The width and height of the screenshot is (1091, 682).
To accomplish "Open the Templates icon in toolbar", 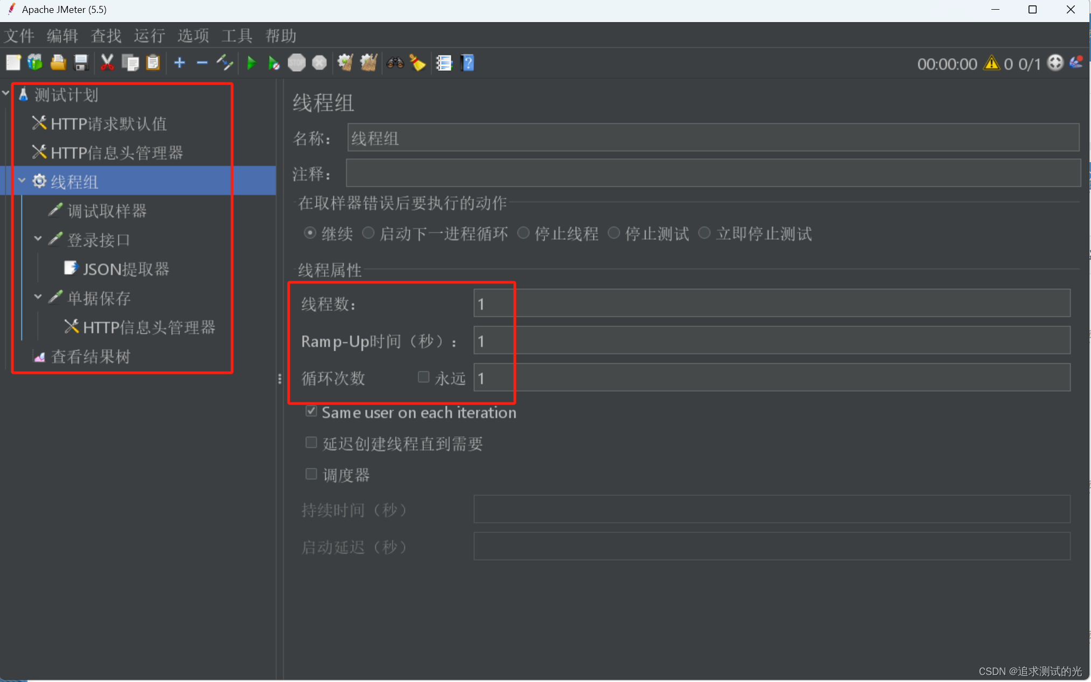I will coord(36,63).
